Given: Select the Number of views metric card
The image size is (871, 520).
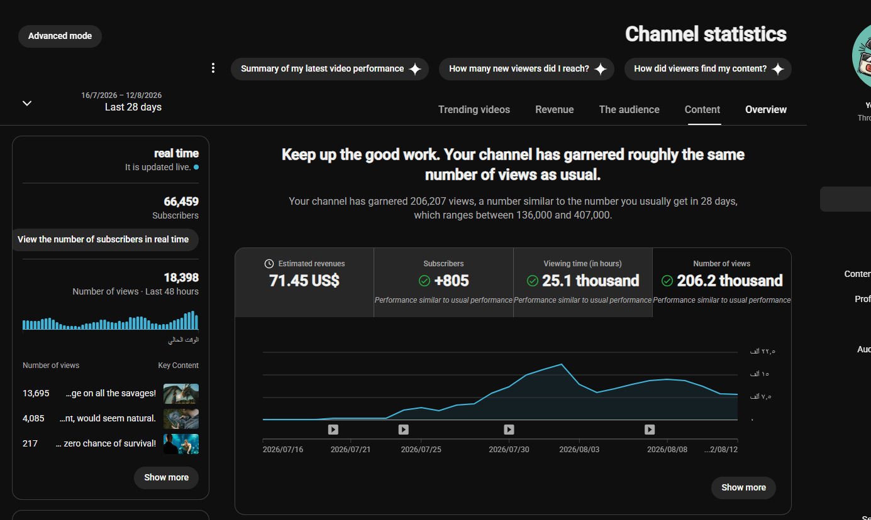Looking at the screenshot, I should coord(722,282).
